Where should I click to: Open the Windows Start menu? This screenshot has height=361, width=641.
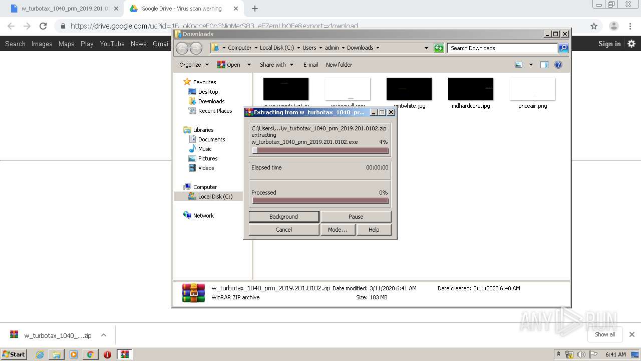pyautogui.click(x=14, y=354)
